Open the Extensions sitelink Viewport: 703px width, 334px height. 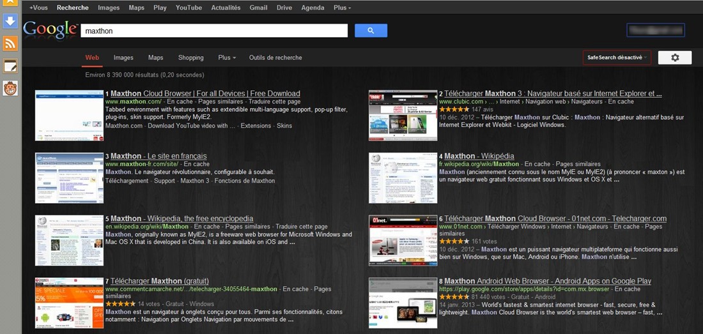[x=256, y=126]
